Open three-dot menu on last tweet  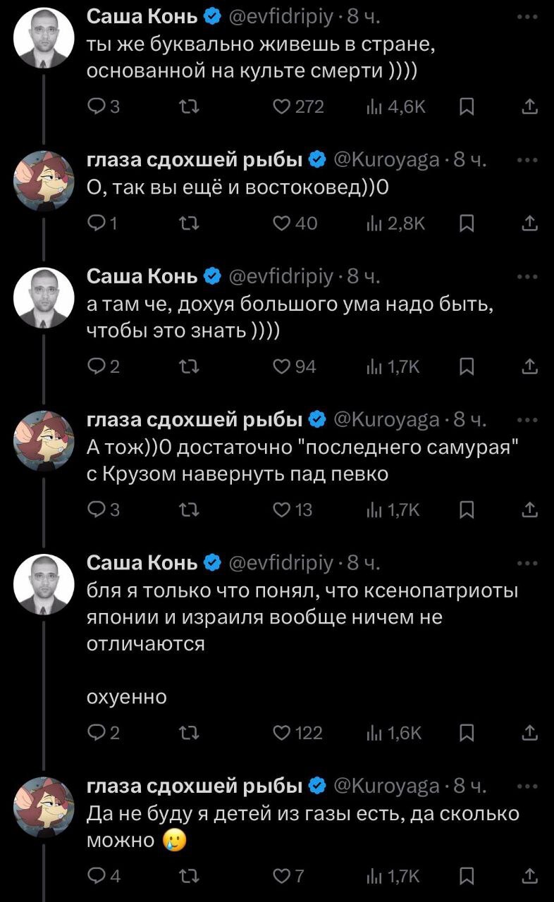(x=528, y=786)
